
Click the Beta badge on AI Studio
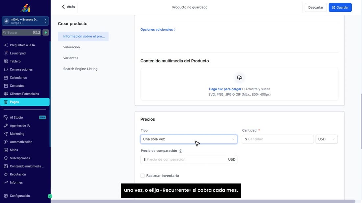click(42, 118)
